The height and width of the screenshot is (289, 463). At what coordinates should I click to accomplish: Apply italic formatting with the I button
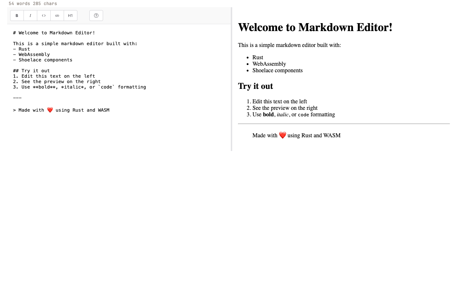tap(30, 16)
